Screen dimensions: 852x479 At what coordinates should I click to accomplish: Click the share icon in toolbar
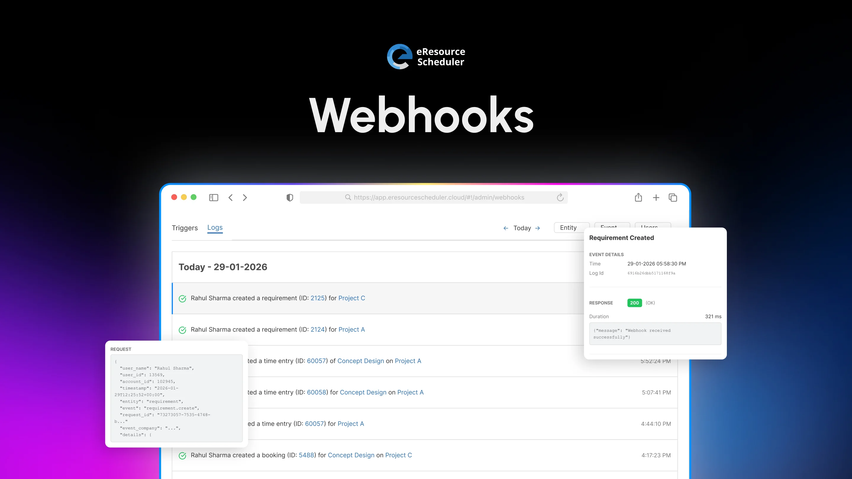(x=638, y=197)
